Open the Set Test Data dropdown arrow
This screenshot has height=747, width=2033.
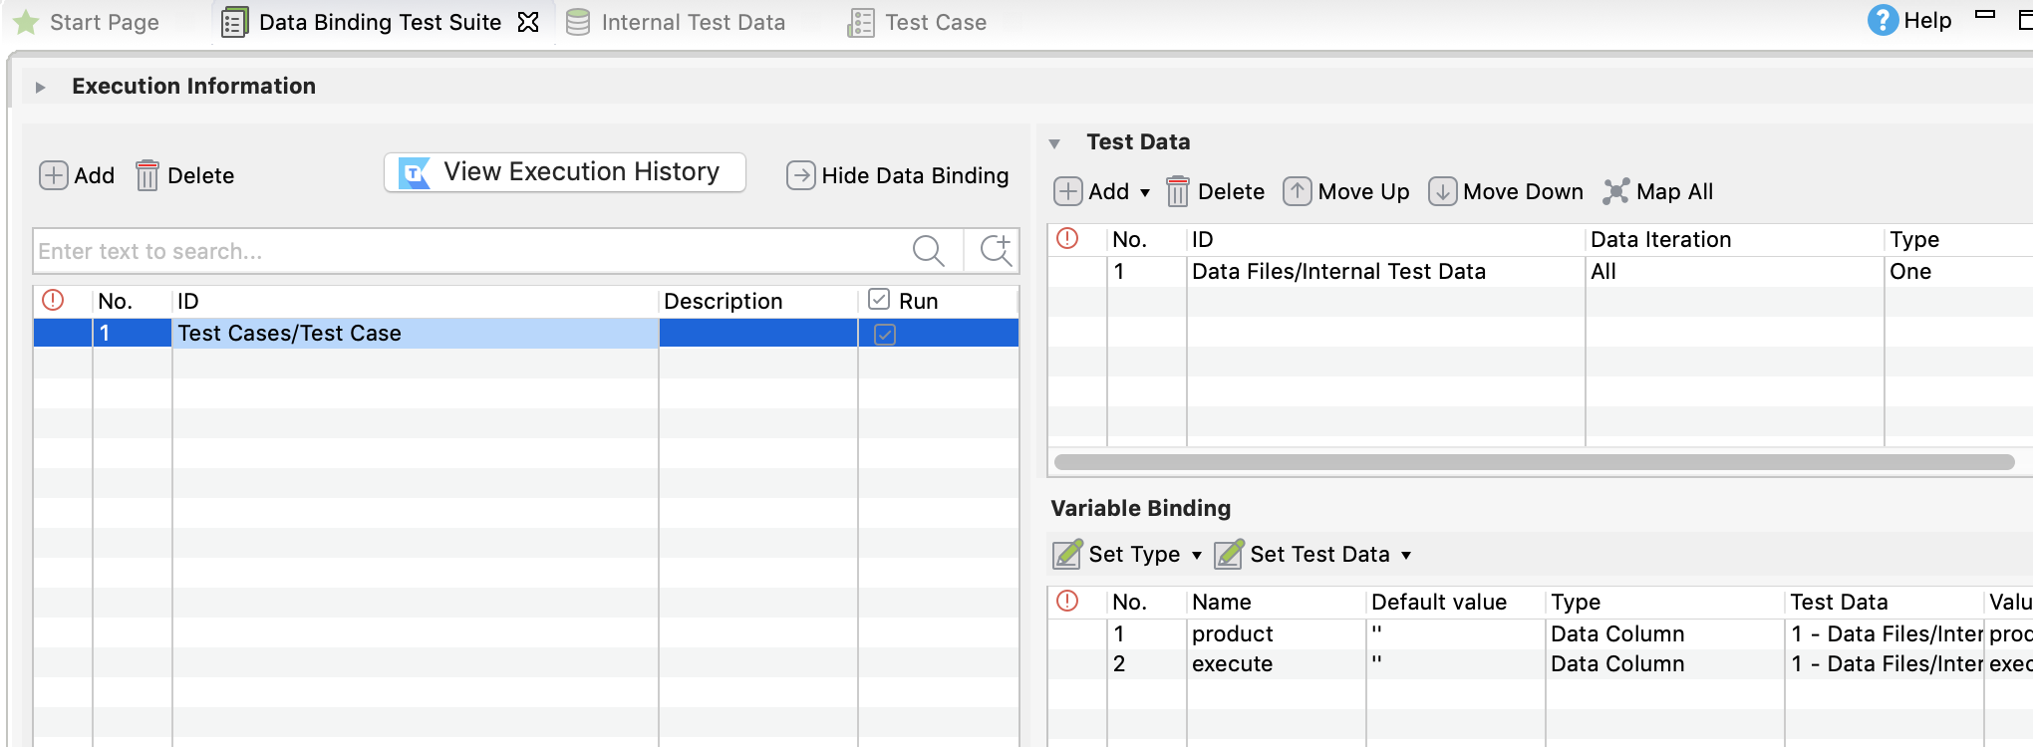(1406, 555)
